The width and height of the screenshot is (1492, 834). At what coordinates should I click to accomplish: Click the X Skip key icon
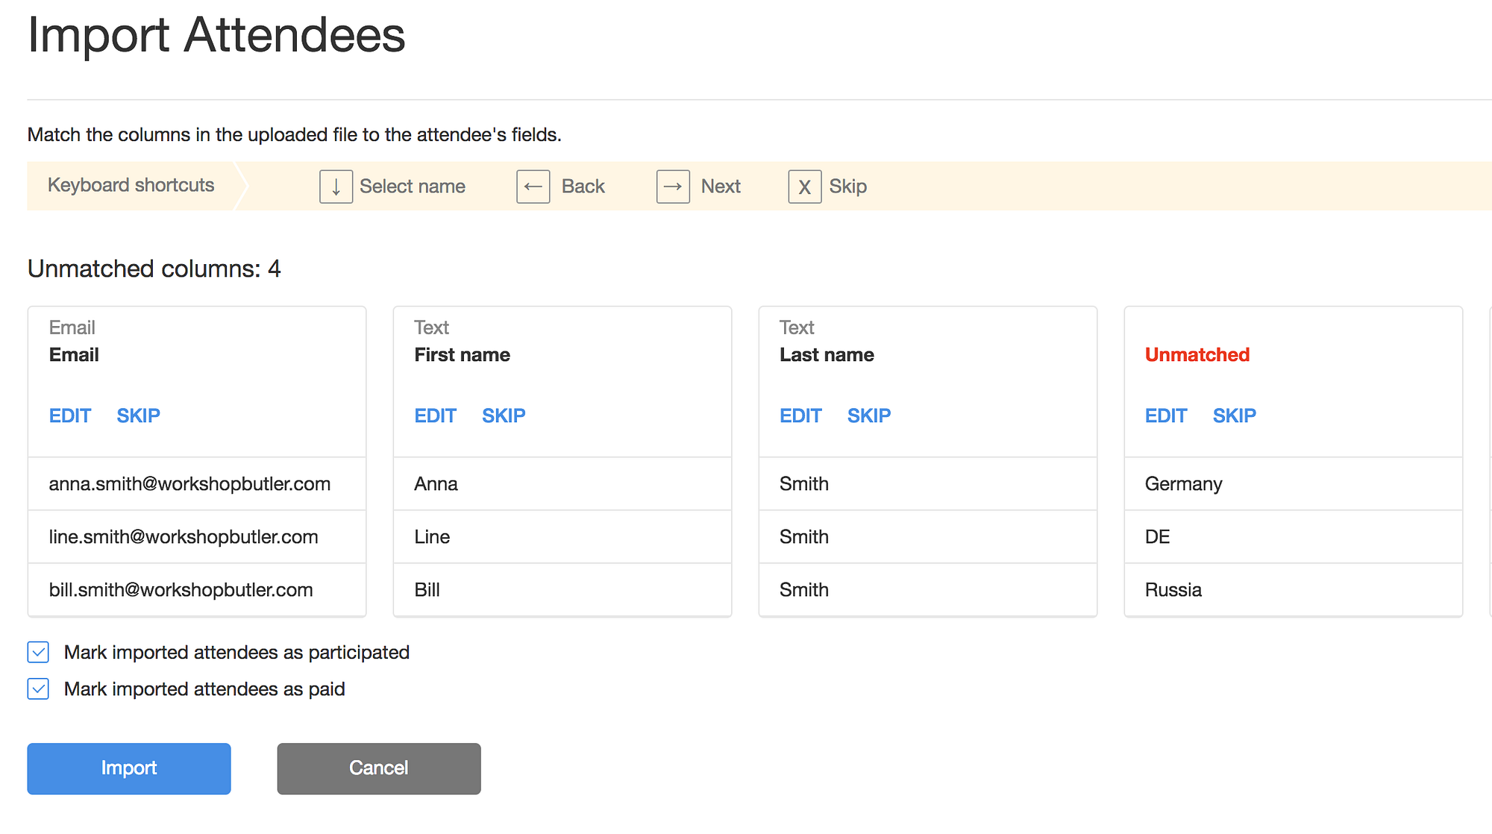tap(804, 186)
